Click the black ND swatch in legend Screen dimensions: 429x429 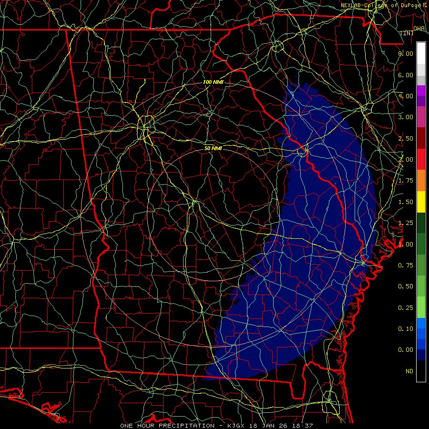[421, 371]
